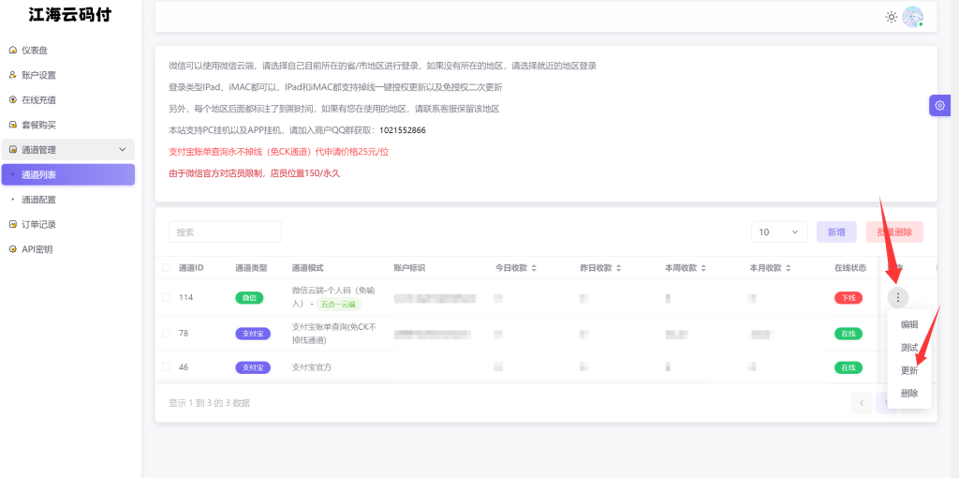
Task: Click the 微信 type tag in row 114
Action: pyautogui.click(x=249, y=297)
